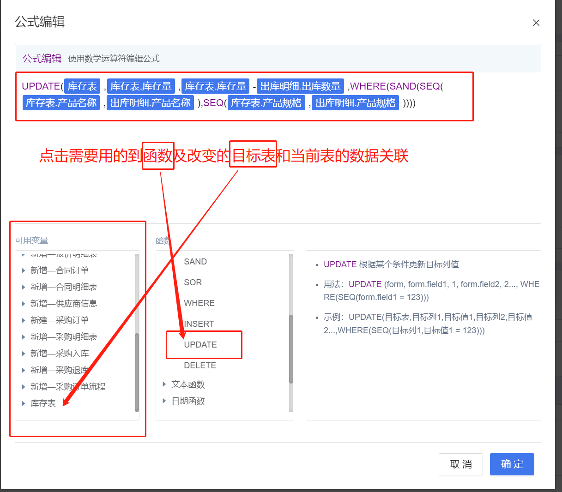The image size is (562, 492).
Task: Click the 使用数学运算符编辑公式 hint text
Action: [114, 59]
